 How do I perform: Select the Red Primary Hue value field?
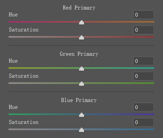[x=143, y=15]
